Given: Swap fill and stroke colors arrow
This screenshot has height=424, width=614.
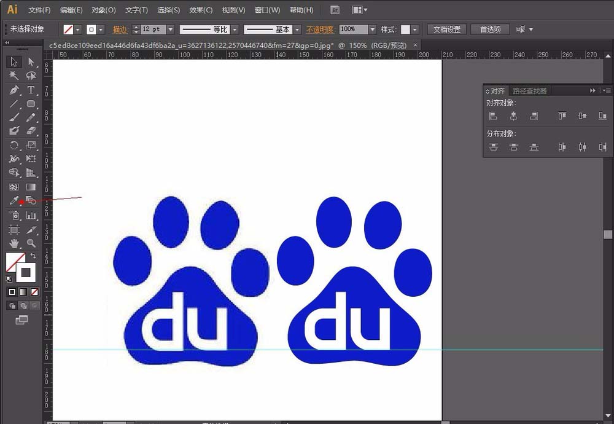Looking at the screenshot, I should (33, 256).
